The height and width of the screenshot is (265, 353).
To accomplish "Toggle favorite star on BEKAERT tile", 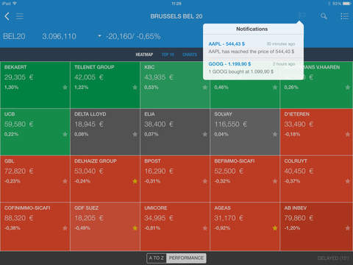I will point(65,88).
